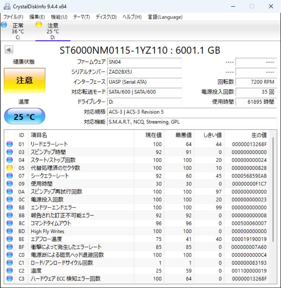Screen dimensions: 281x288
Task: Click the blue status dot for コマンドタイムアウト
Action: (x=9, y=223)
